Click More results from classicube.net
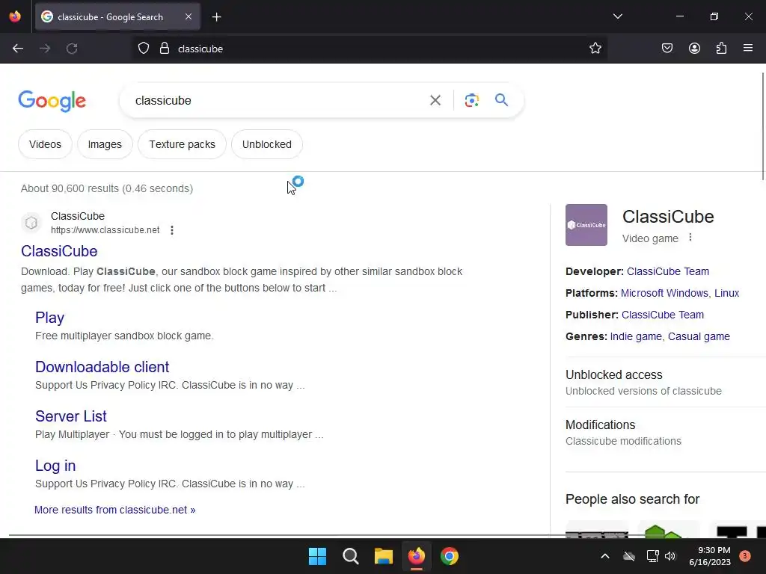This screenshot has height=574, width=766. tap(114, 510)
